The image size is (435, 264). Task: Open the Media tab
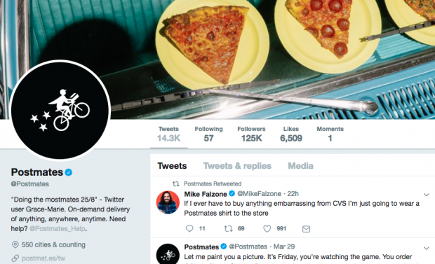[x=300, y=166]
